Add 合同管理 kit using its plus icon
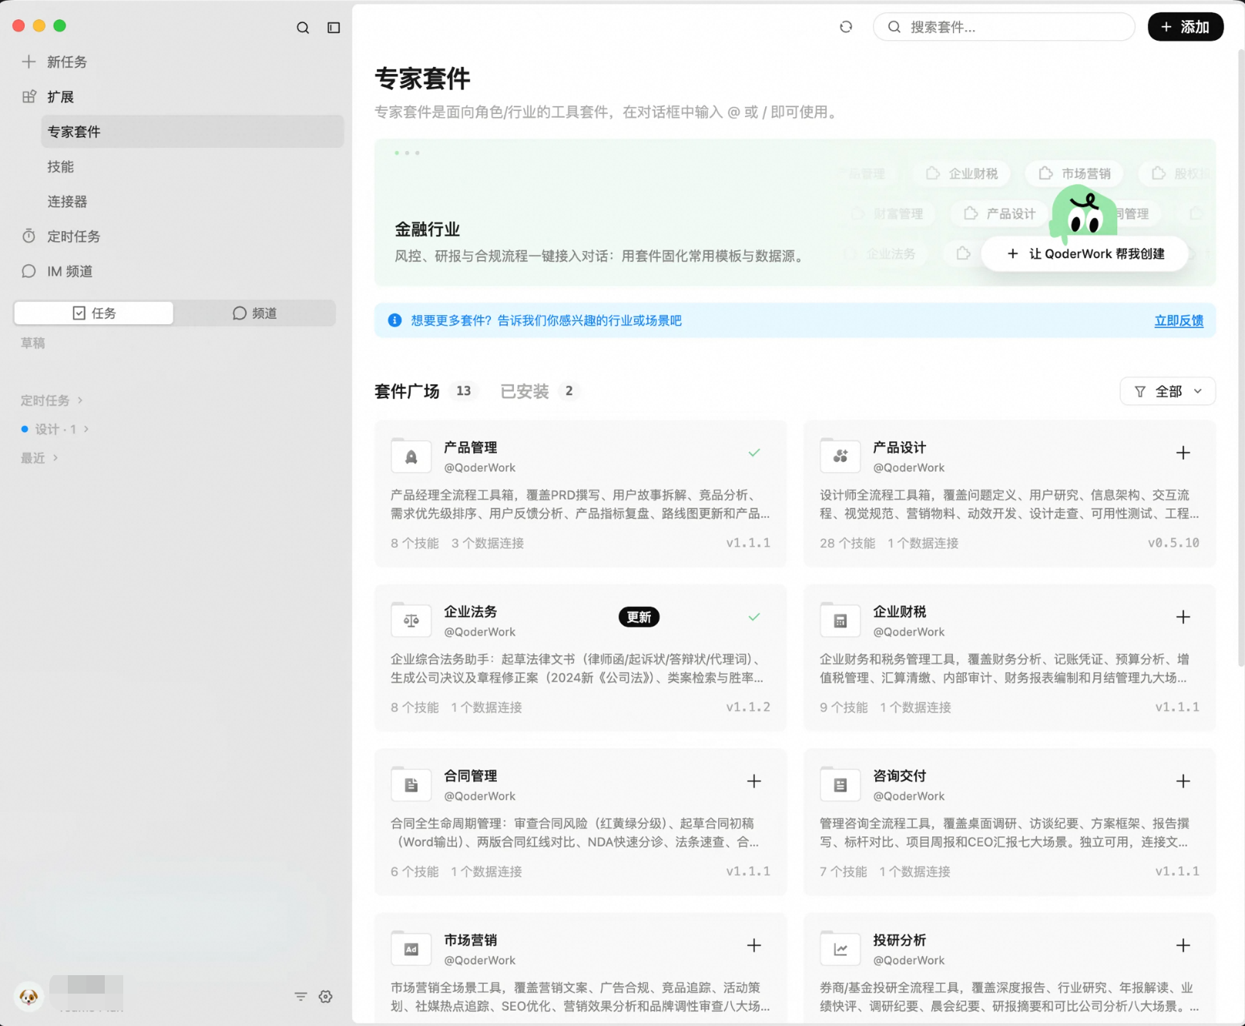 tap(754, 781)
